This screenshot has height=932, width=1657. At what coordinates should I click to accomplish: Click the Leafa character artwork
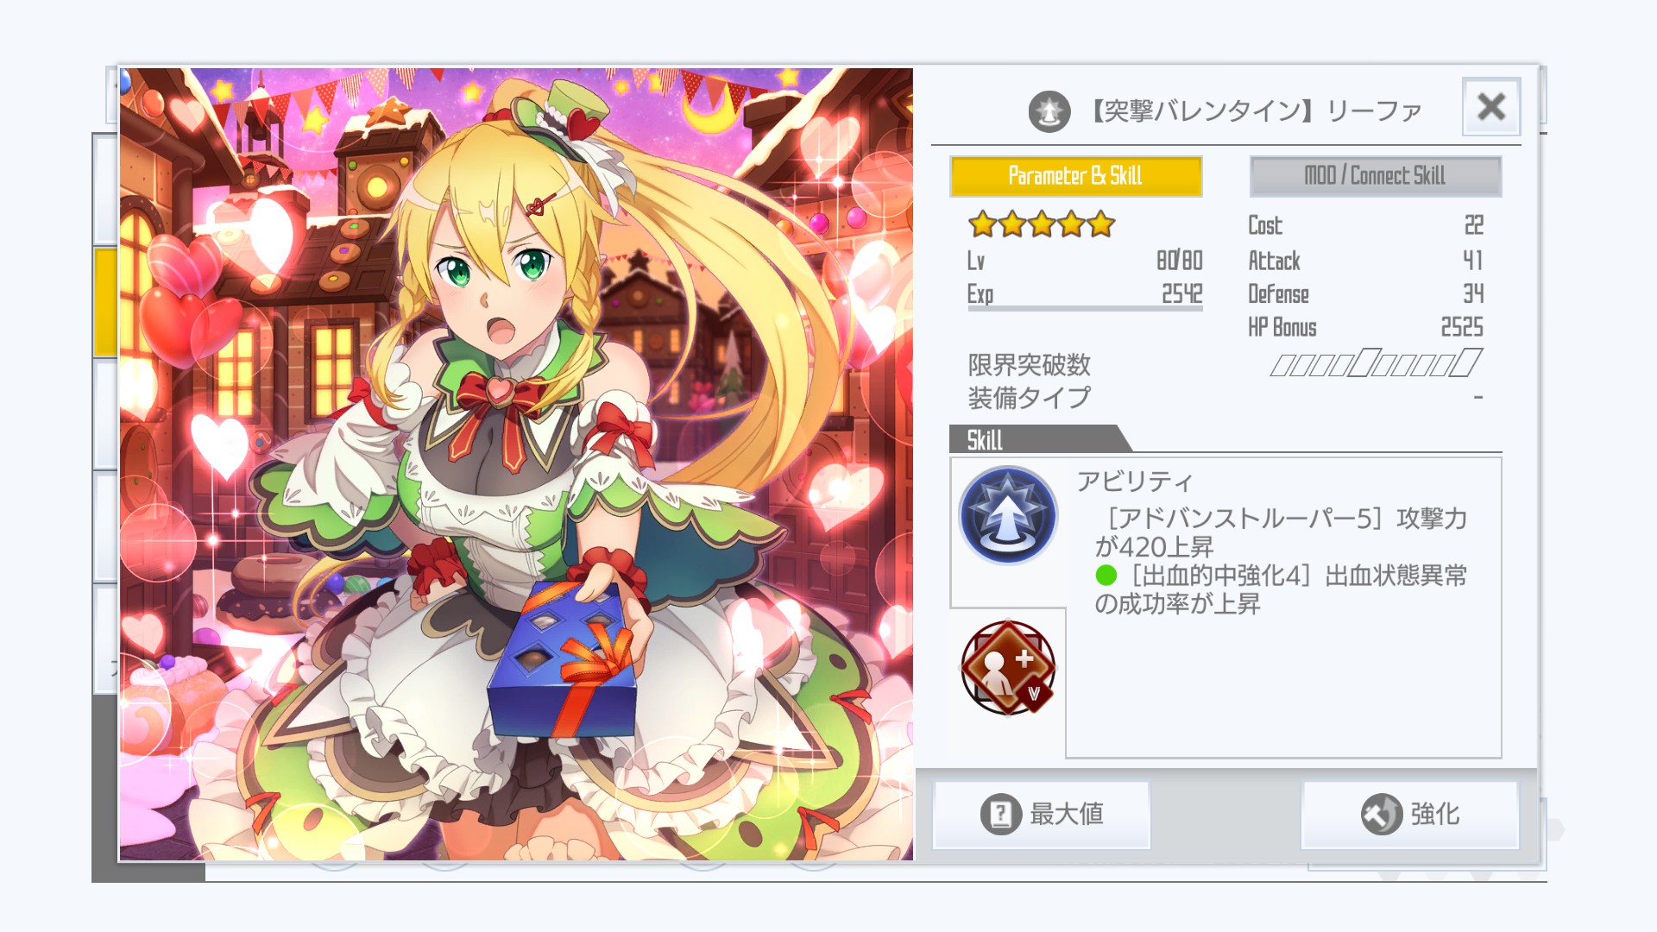point(516,464)
